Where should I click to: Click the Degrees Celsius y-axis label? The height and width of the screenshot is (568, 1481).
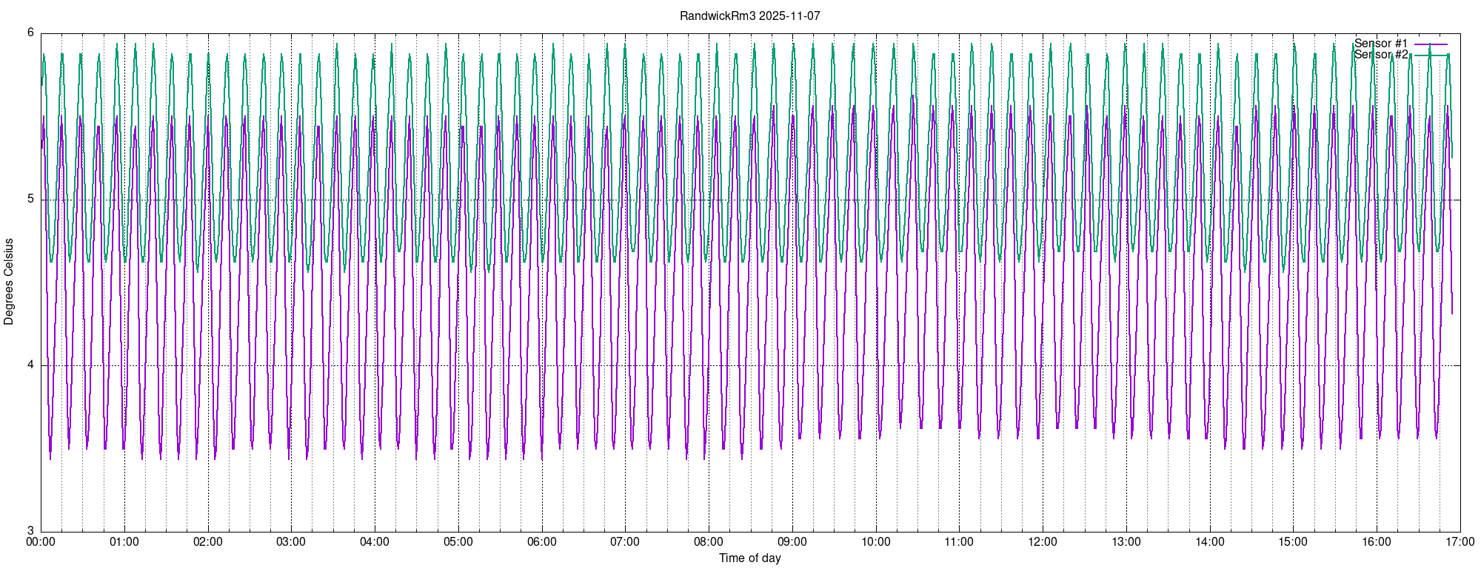coord(9,282)
